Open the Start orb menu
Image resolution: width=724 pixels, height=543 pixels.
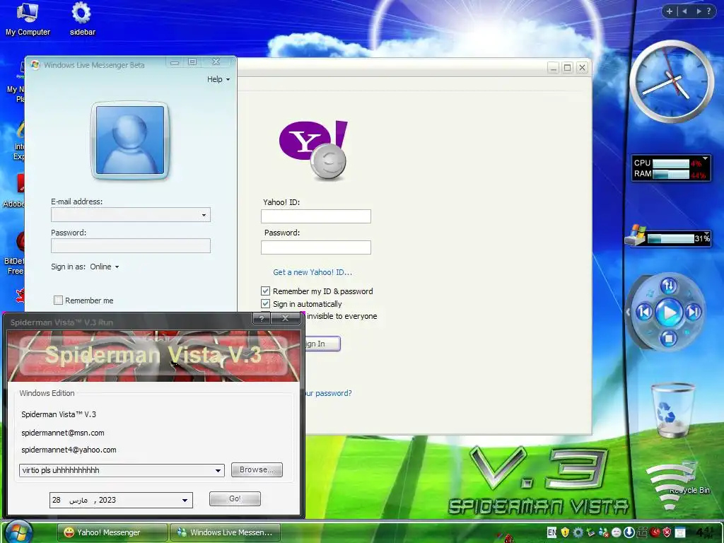pyautogui.click(x=18, y=532)
